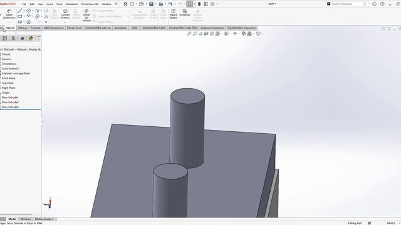This screenshot has height=225, width=401.
Task: Open the Edit menu
Action: (32, 4)
